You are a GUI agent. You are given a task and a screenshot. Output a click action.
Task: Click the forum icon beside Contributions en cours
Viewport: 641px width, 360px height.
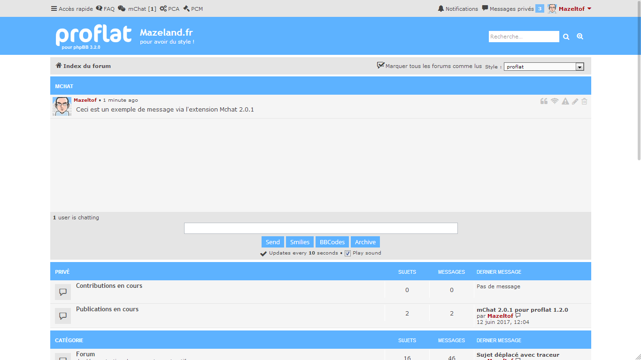tap(63, 292)
